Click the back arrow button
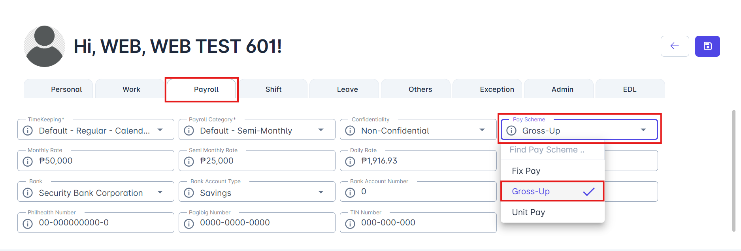This screenshot has width=741, height=251. pos(675,46)
